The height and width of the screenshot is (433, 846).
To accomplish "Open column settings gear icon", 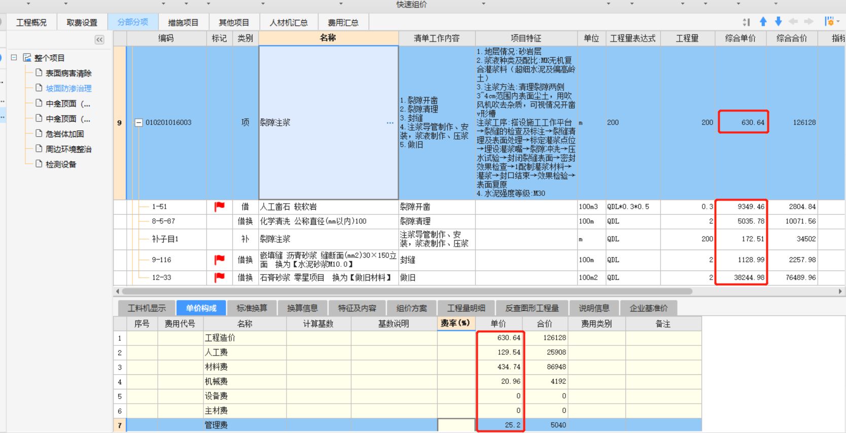I will tap(829, 22).
